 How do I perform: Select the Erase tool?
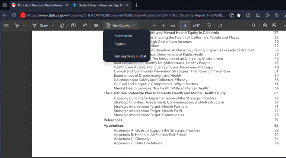coord(62,26)
